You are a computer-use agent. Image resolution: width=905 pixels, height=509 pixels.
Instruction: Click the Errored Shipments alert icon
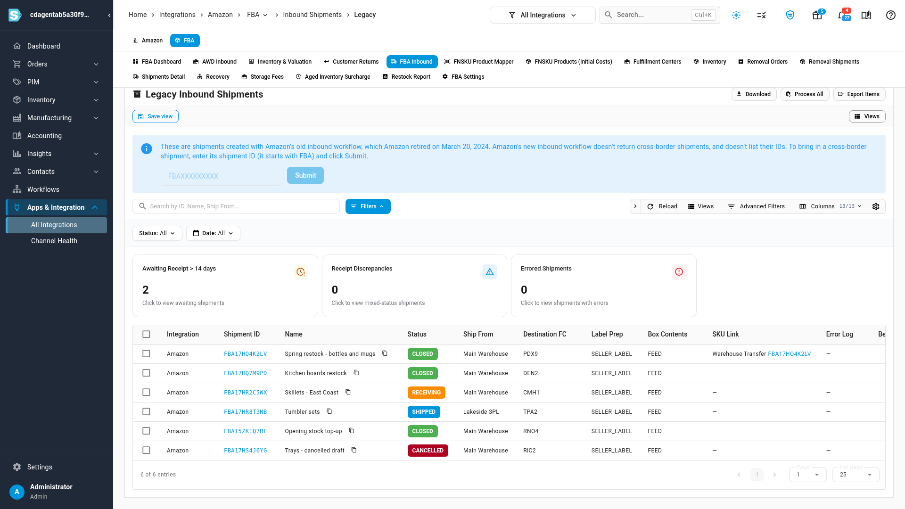point(679,272)
